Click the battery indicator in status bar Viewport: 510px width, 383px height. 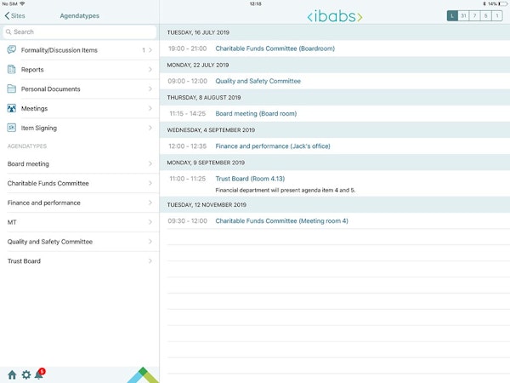point(502,4)
